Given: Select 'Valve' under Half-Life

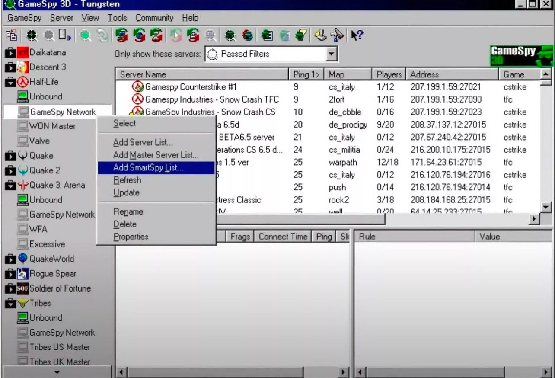Looking at the screenshot, I should [x=39, y=141].
